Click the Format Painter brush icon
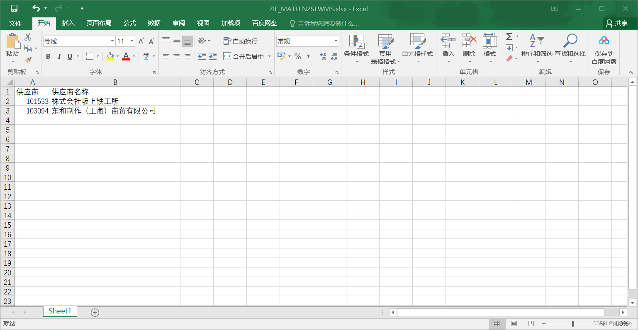638x330 pixels. (28, 60)
